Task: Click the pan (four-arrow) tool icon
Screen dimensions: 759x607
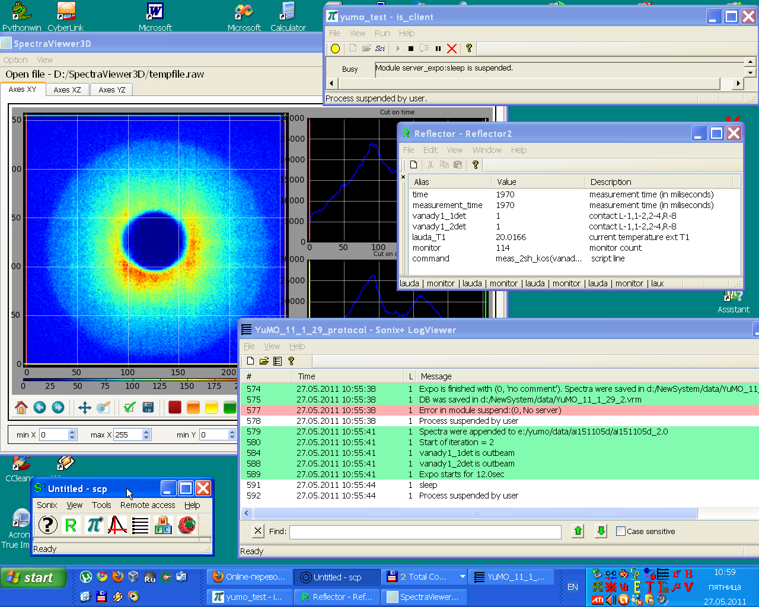Action: click(x=85, y=407)
